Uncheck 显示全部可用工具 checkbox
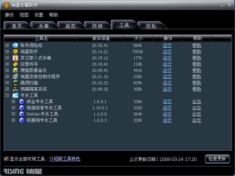Image resolution: width=235 pixels, height=176 pixels. (6, 159)
